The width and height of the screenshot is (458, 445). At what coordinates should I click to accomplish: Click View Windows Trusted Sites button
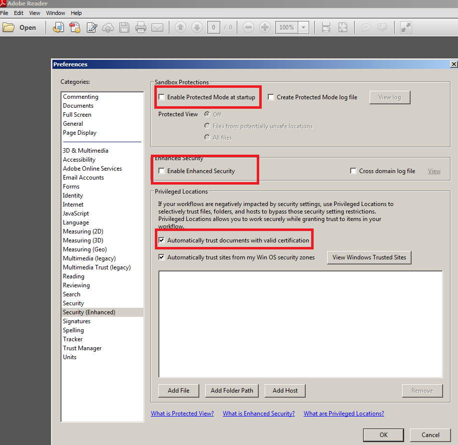369,257
